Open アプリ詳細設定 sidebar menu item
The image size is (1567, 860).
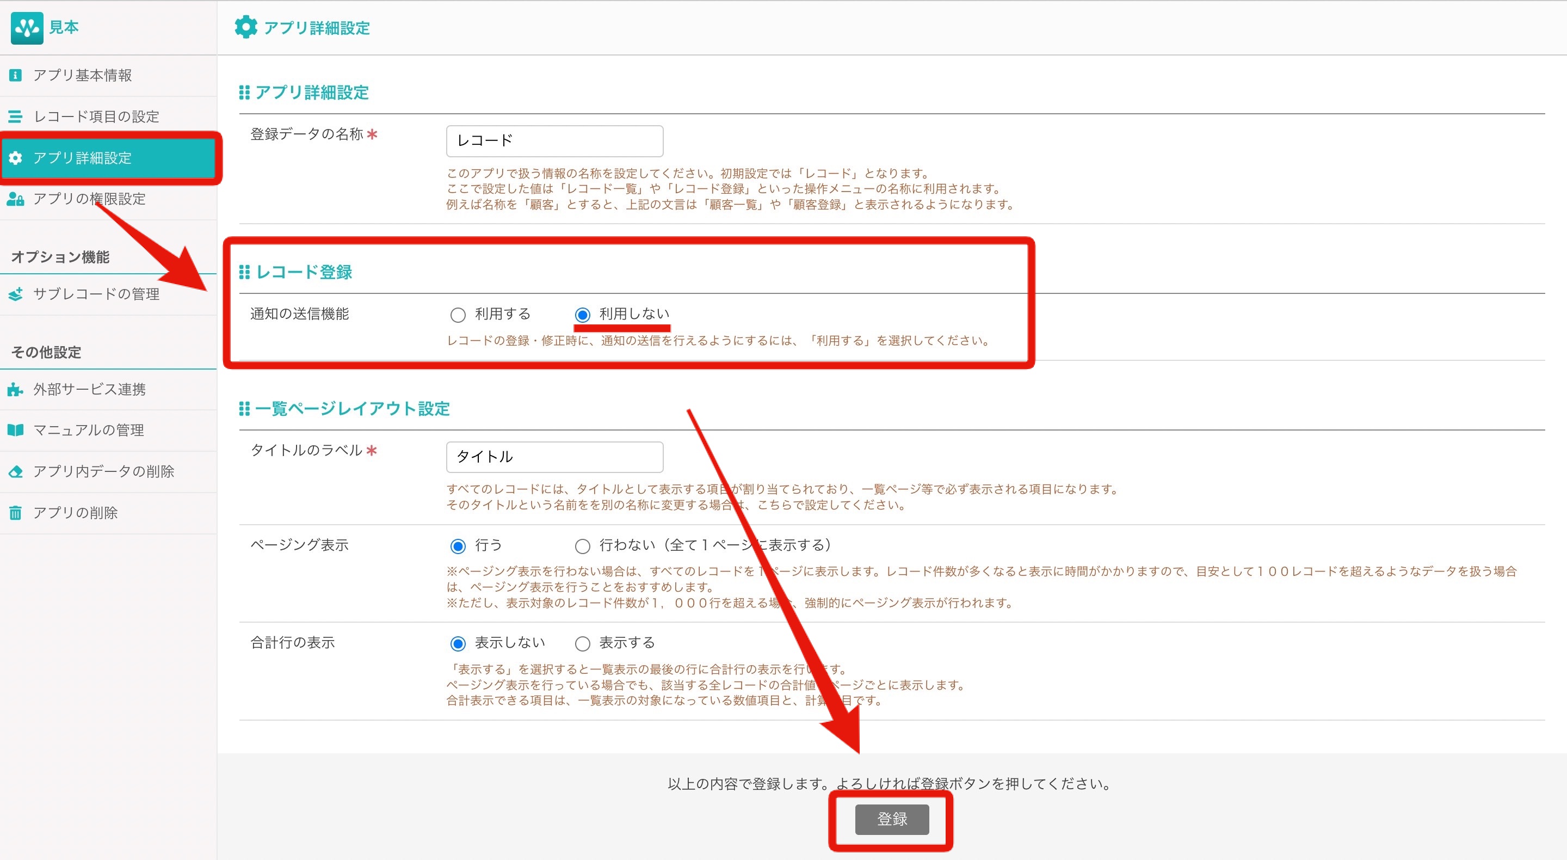(82, 158)
